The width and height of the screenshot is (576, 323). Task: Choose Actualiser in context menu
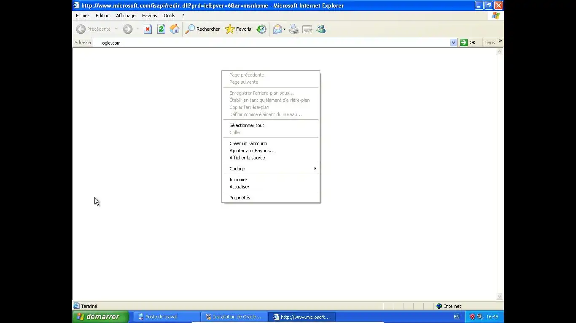pos(270,187)
